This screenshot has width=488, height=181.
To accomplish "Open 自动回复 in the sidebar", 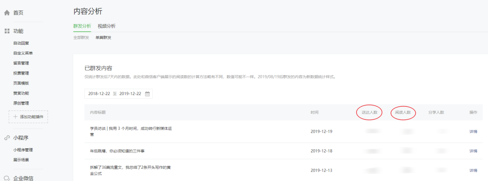I will tap(21, 43).
